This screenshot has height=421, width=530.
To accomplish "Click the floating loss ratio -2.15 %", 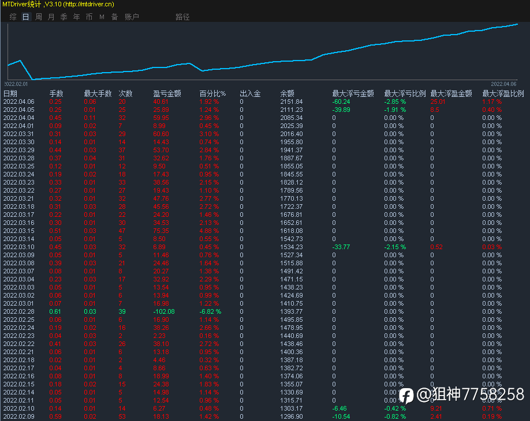I will (395, 247).
